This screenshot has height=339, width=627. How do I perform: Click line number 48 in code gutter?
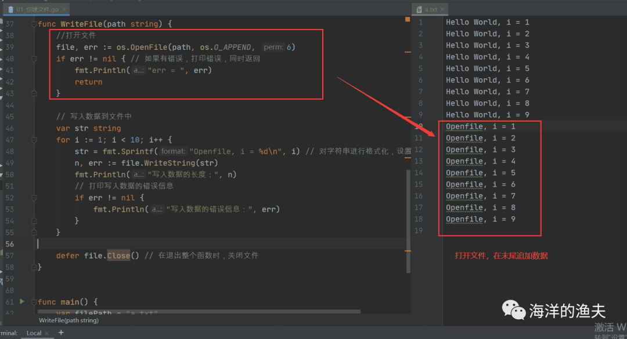click(x=10, y=151)
